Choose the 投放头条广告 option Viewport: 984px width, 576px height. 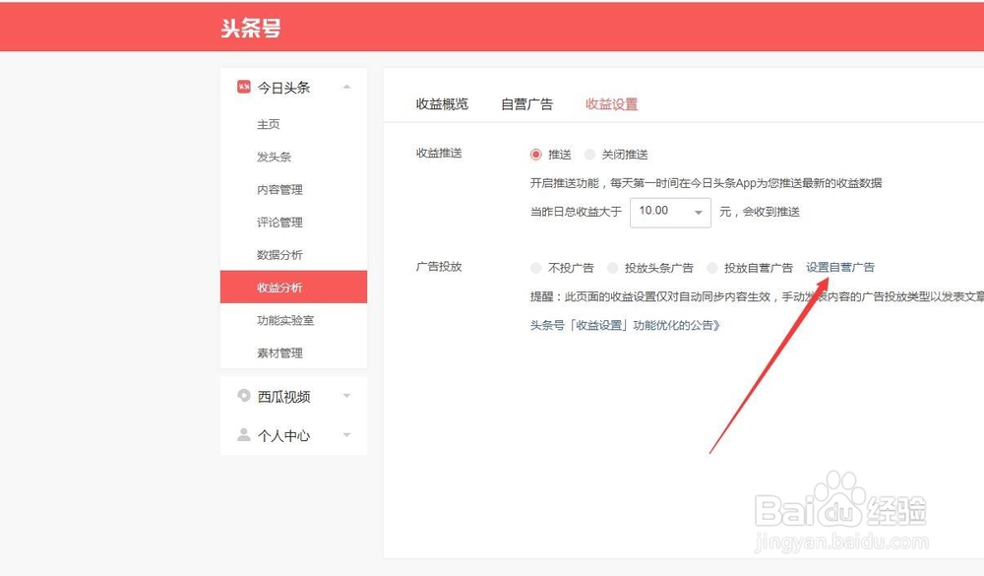(x=612, y=268)
